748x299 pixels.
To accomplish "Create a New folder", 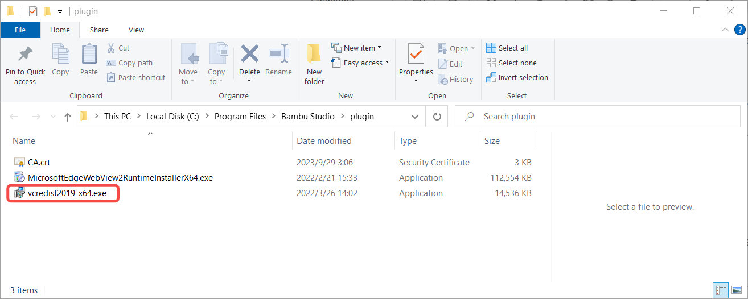I will point(314,64).
